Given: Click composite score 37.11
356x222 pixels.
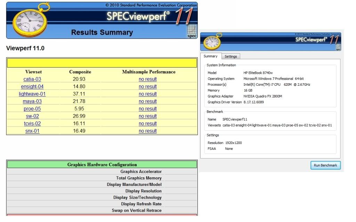Looking at the screenshot, I should click(x=79, y=94).
